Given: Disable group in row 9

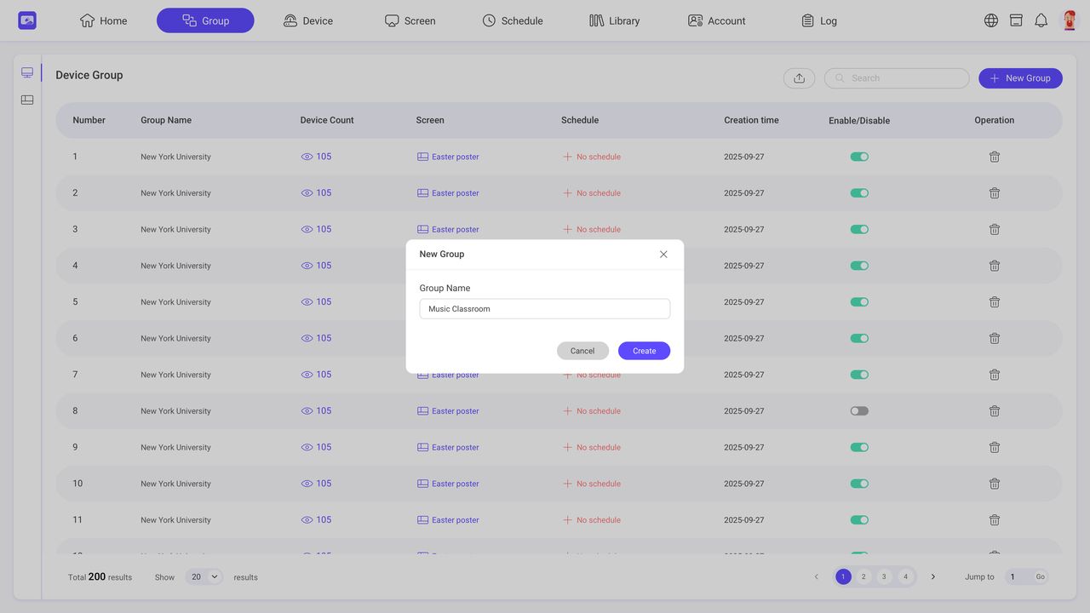Looking at the screenshot, I should pyautogui.click(x=859, y=447).
